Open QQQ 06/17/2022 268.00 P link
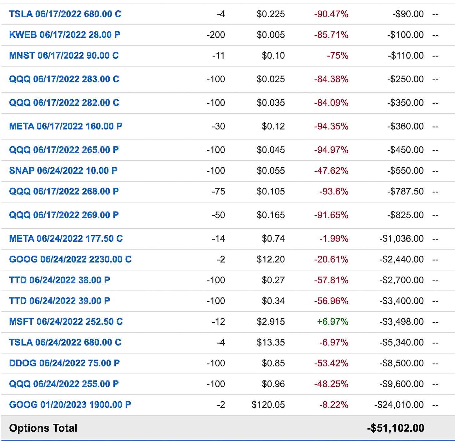455x441 pixels. tap(64, 191)
